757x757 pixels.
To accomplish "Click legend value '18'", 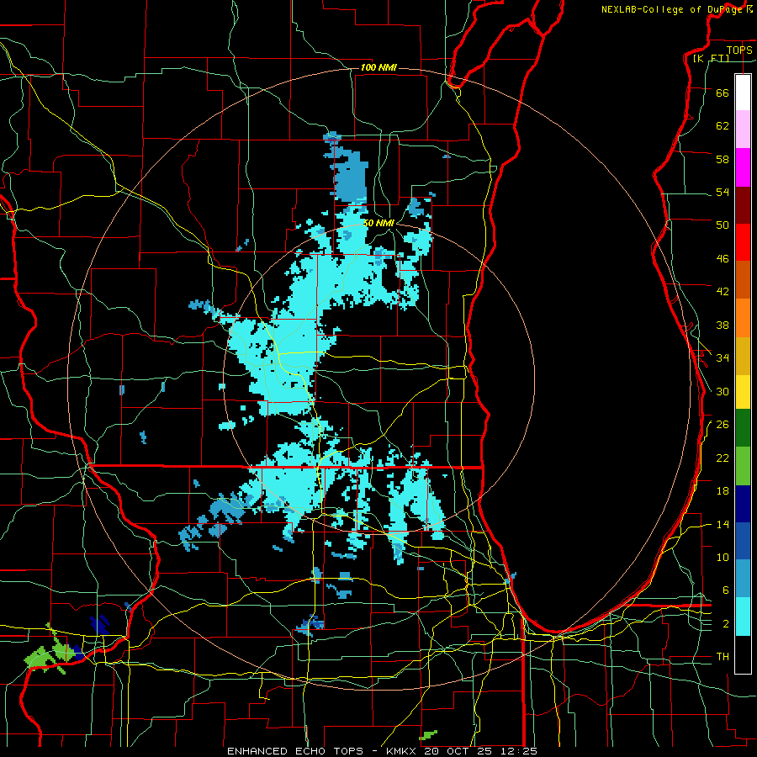I will tap(723, 491).
